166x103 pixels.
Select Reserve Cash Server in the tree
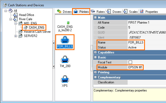click(37, 32)
